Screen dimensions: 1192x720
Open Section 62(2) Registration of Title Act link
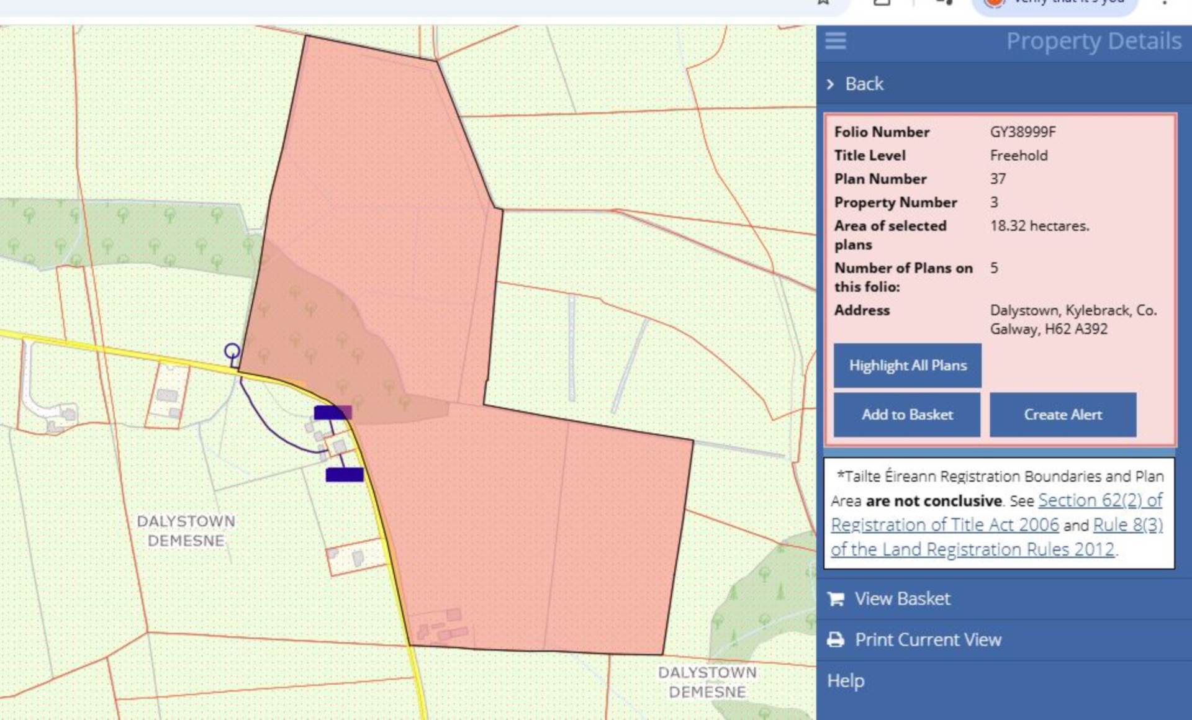click(x=996, y=512)
